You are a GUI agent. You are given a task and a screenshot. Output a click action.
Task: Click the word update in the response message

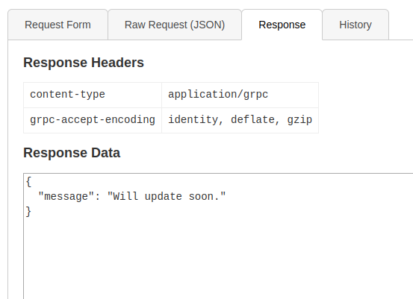tap(164, 196)
